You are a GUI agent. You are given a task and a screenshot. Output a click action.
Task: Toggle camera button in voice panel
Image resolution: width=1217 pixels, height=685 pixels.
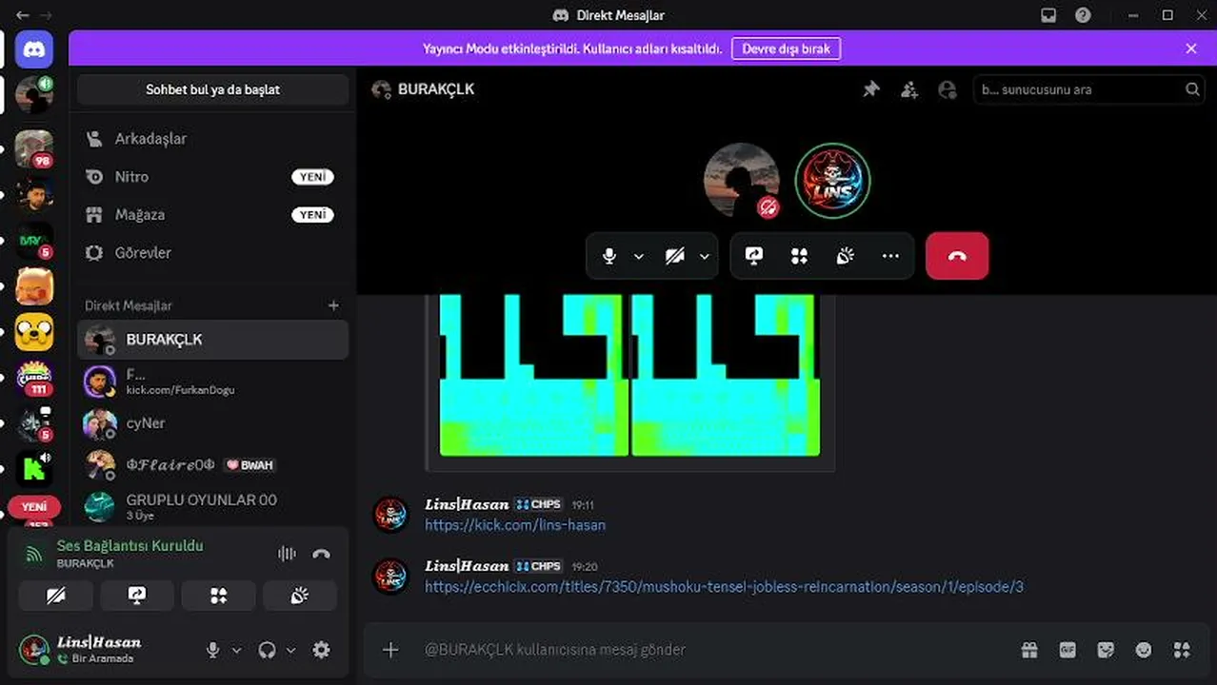point(56,596)
